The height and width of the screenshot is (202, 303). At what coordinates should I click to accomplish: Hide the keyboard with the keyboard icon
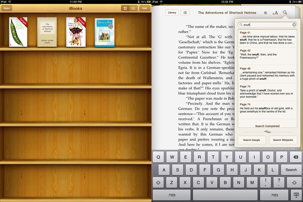coord(296,195)
